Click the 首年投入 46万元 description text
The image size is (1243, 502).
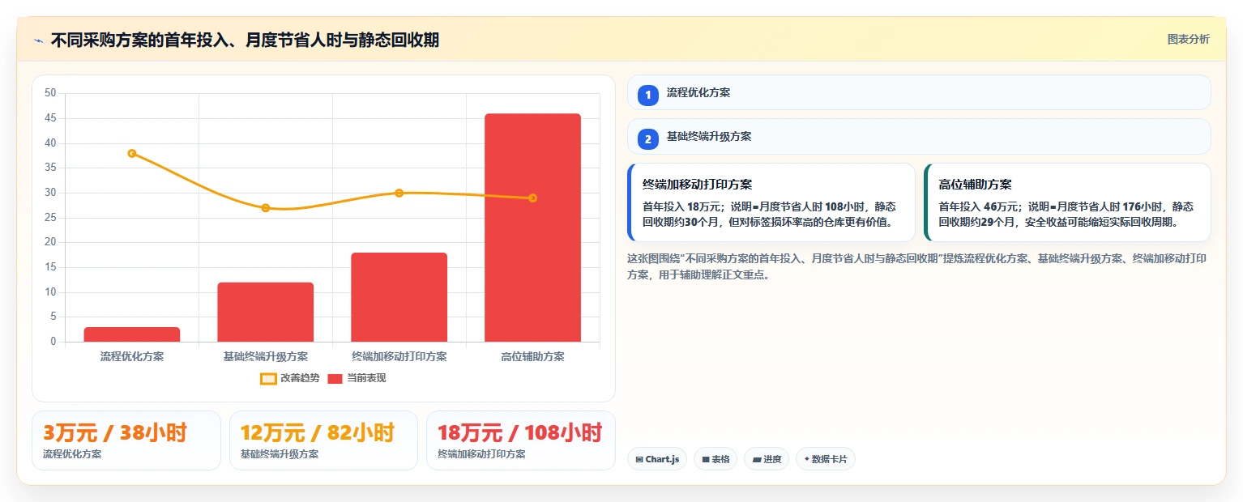1066,214
